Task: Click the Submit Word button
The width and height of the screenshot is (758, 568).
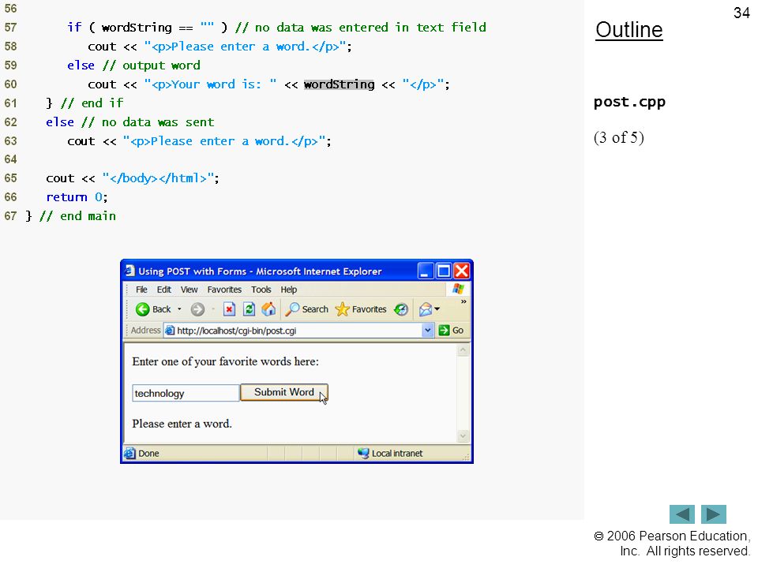Action: pyautogui.click(x=284, y=392)
